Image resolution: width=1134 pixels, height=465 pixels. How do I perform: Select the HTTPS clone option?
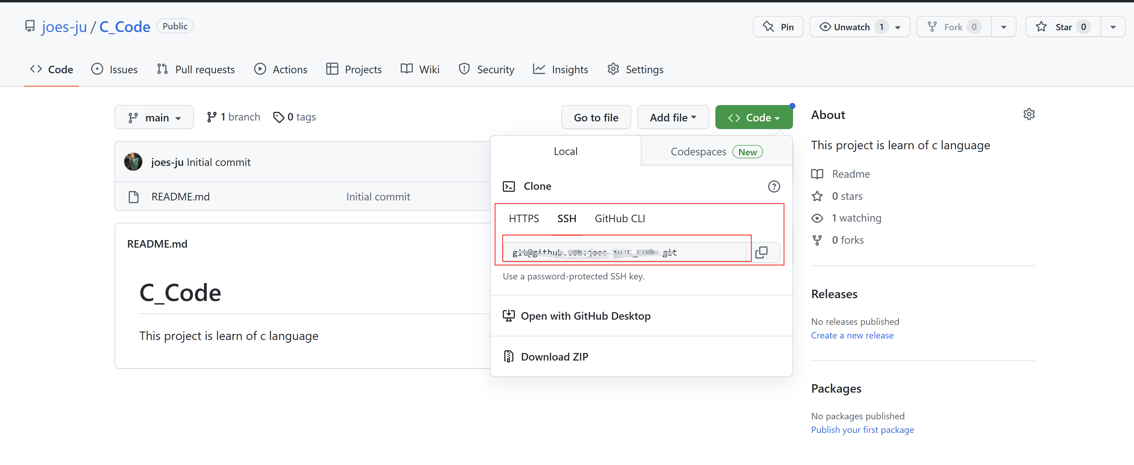coord(524,219)
